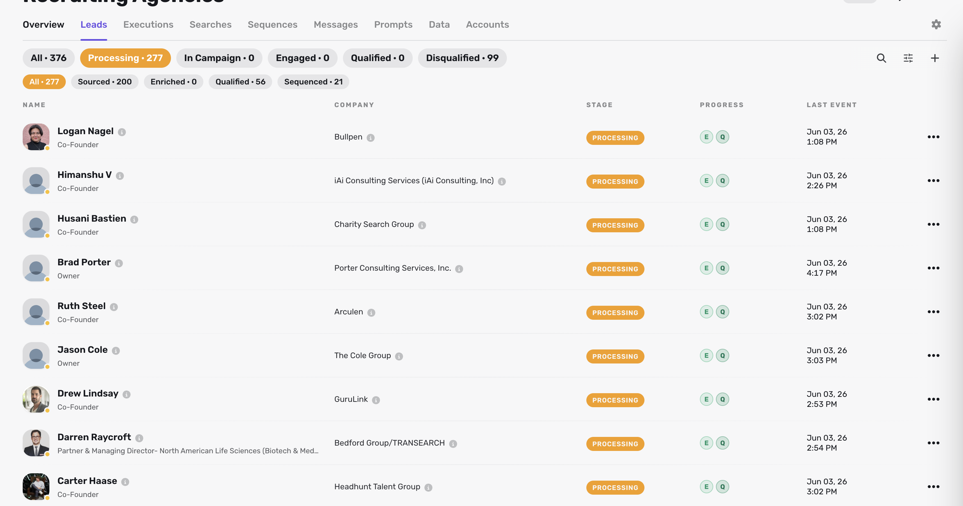
Task: Open info icon next to Ruth Steel
Action: 114,307
